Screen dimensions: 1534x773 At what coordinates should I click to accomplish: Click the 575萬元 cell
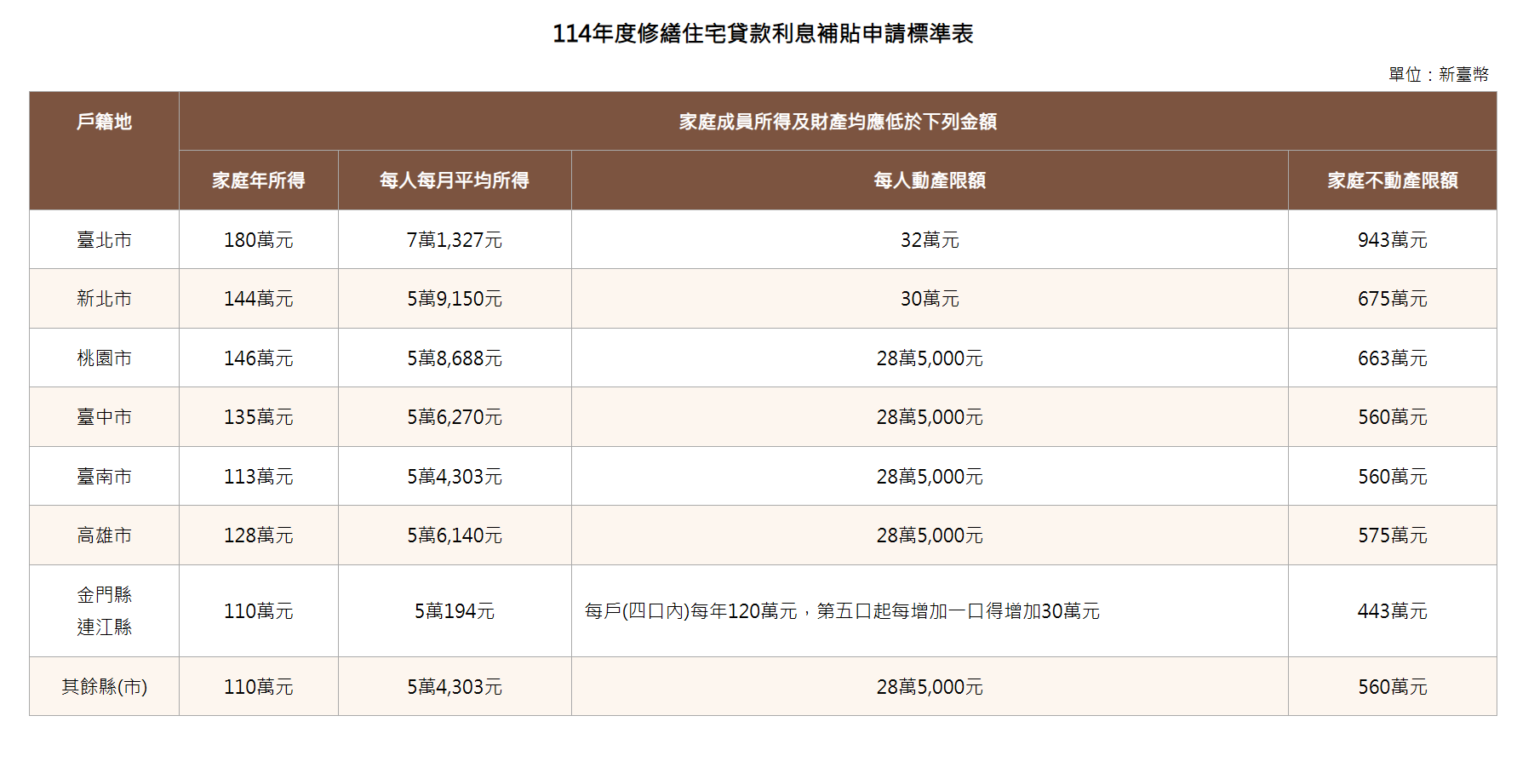click(1393, 535)
